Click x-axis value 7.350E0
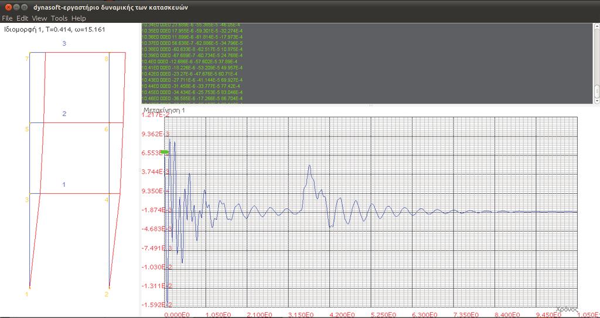 467,314
